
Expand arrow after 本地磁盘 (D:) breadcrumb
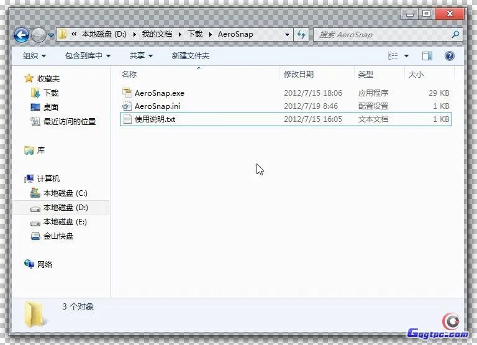[134, 34]
